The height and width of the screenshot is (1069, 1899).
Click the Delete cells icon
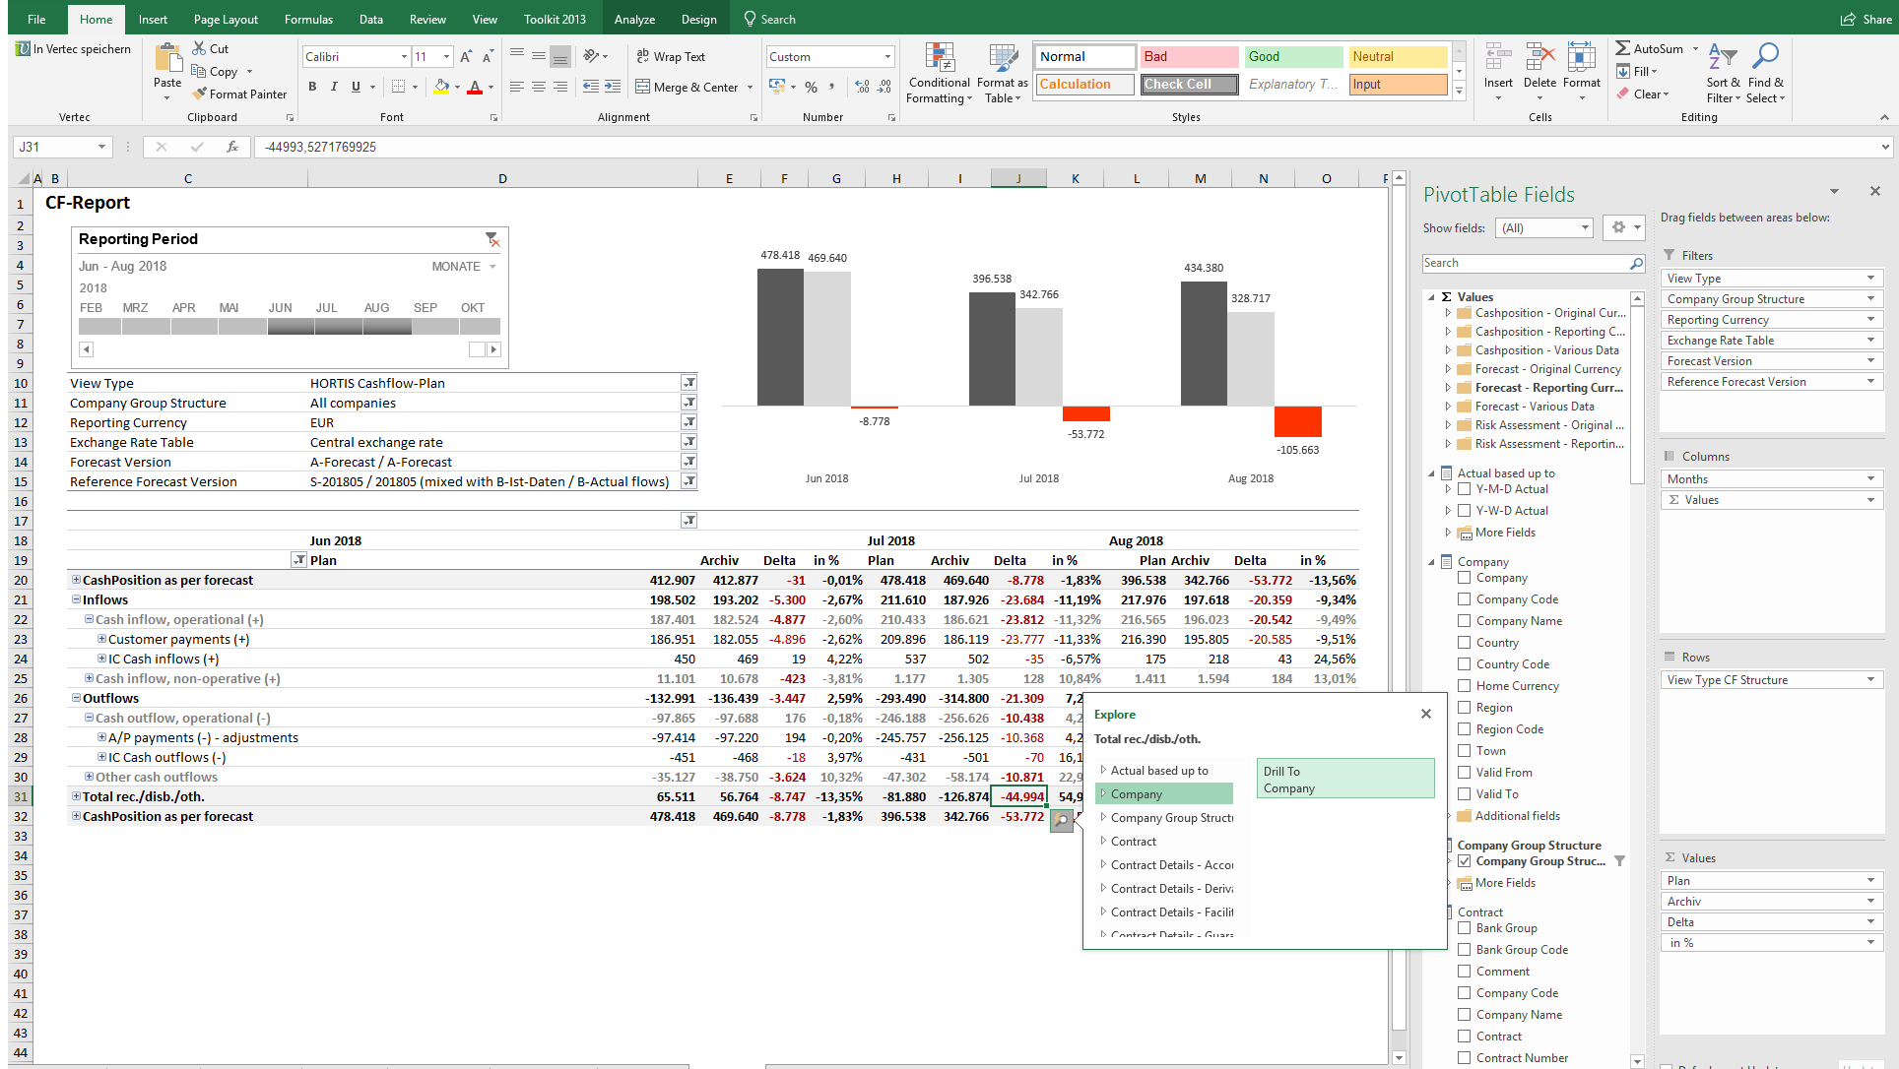tap(1539, 57)
